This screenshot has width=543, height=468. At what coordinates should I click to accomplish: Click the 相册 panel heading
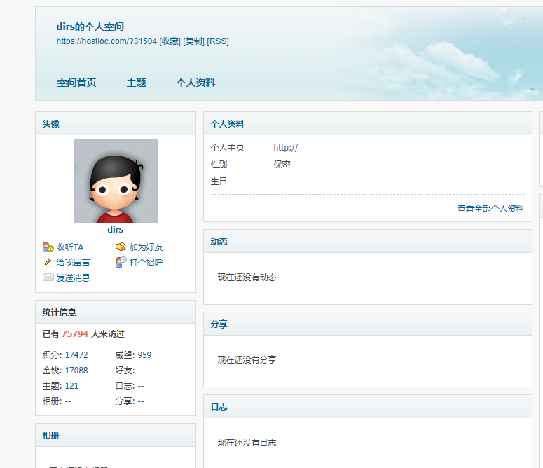[x=50, y=436]
